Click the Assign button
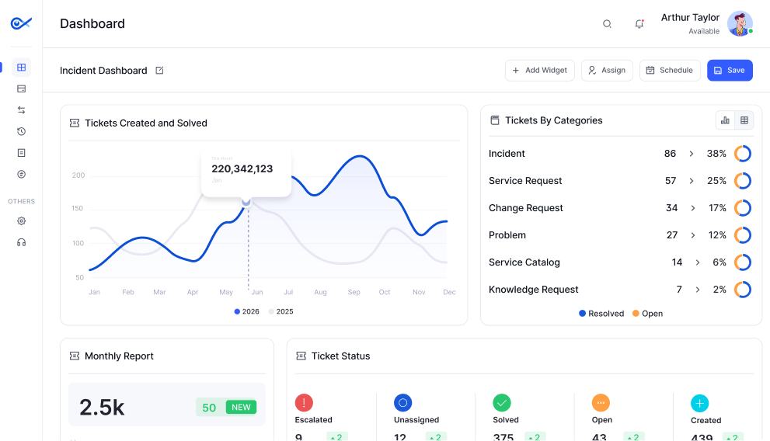 coord(607,70)
